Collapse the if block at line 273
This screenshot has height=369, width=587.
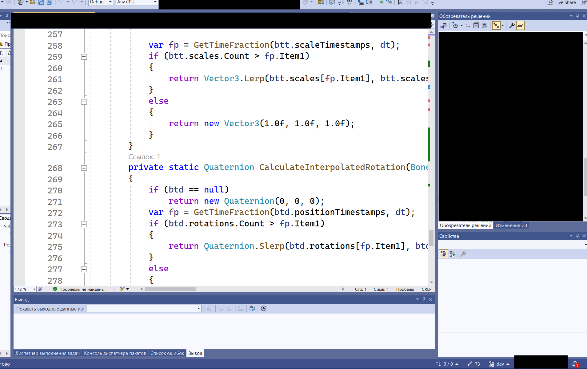pyautogui.click(x=84, y=224)
